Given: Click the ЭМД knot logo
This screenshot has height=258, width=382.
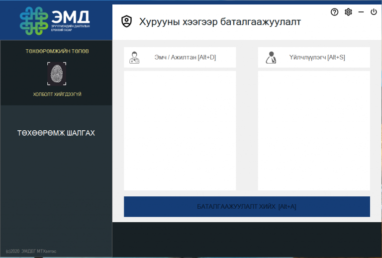Looking at the screenshot, I should [34, 21].
